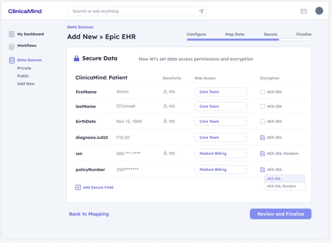
Task: Select AES-256 option in encryption dropdown list
Action: click(x=284, y=179)
